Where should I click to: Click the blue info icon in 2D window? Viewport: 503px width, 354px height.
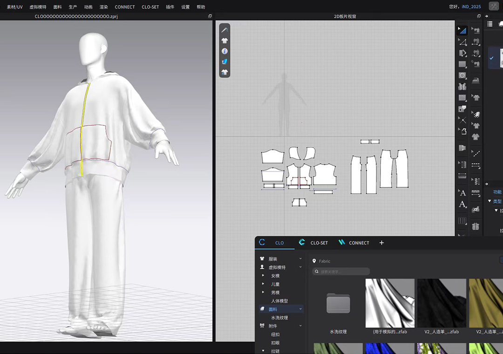pyautogui.click(x=224, y=51)
